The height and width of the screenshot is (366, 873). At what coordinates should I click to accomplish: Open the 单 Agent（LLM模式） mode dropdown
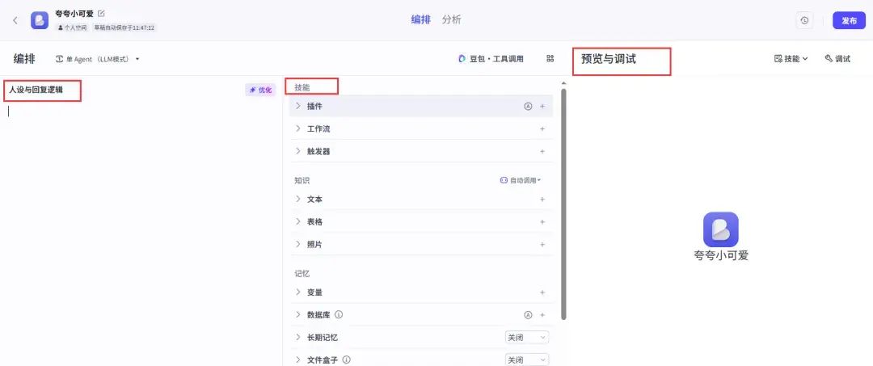tap(98, 59)
